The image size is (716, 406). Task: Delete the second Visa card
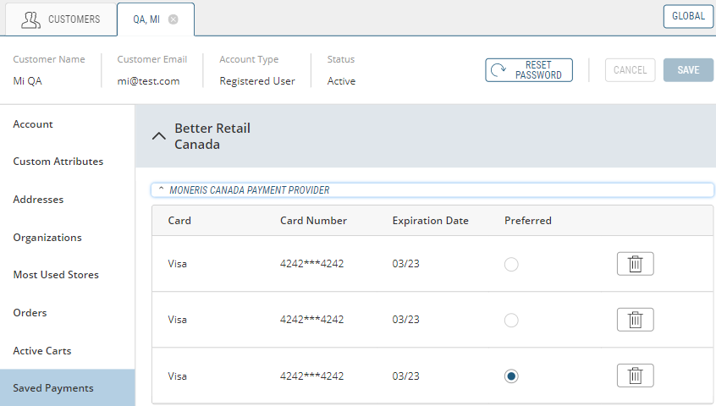(x=635, y=320)
